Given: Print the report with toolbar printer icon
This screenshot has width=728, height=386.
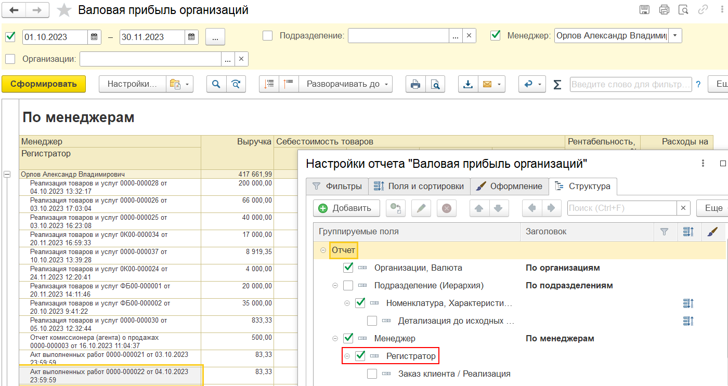Looking at the screenshot, I should coord(415,84).
